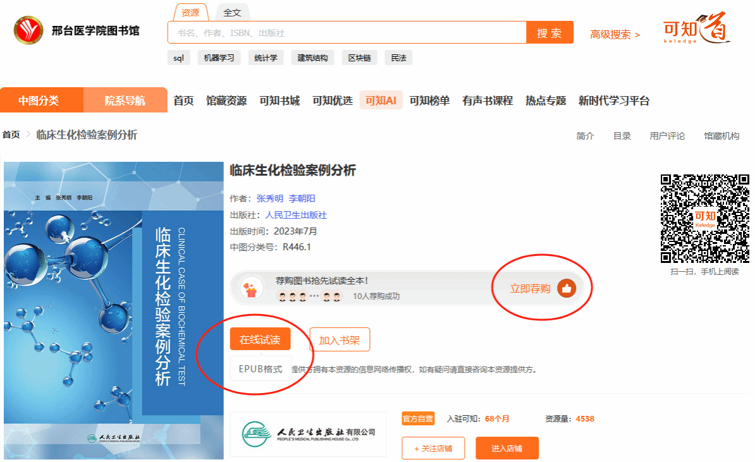Click the 入驻可知 68个月 text
755x462 pixels.
coord(478,418)
